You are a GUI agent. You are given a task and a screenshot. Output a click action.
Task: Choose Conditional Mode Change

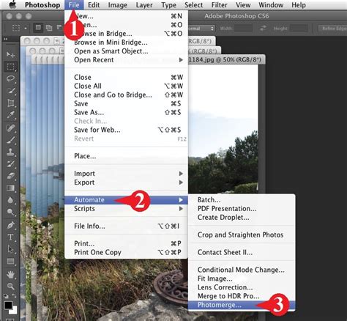[x=242, y=270]
